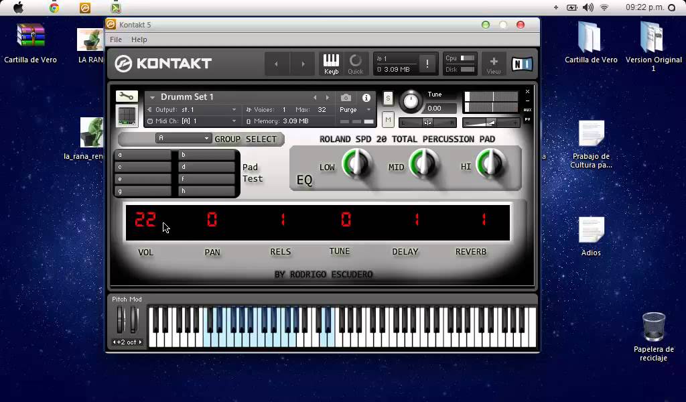Solo the Drumm Set 1 instrument

click(388, 98)
